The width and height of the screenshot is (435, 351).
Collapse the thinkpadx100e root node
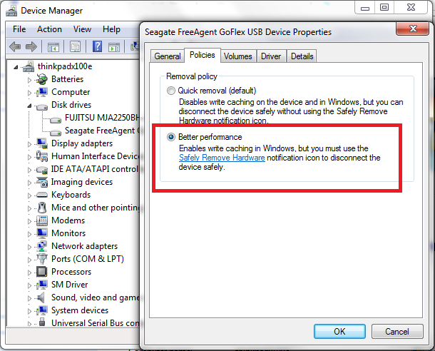(16, 67)
